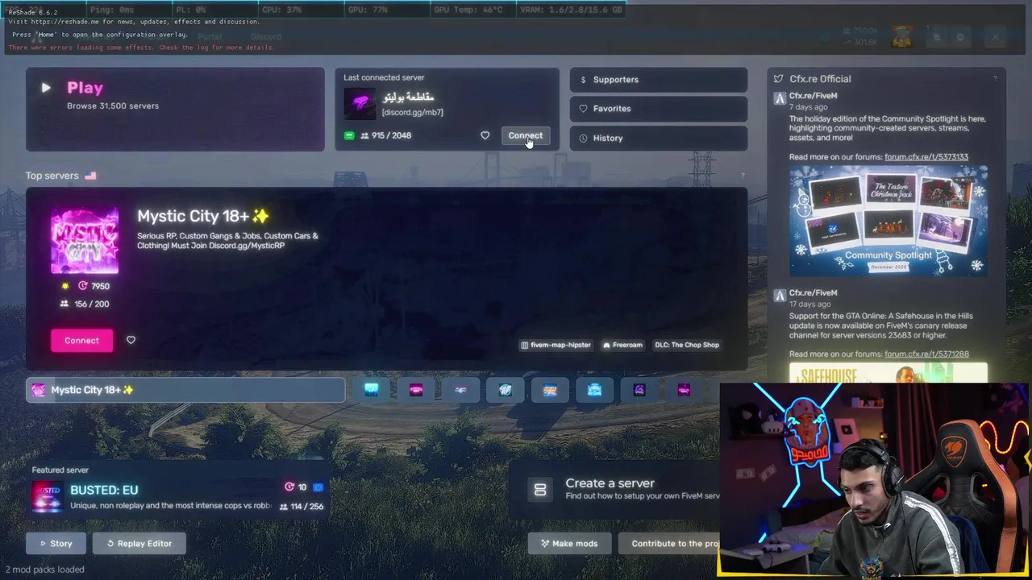Image resolution: width=1032 pixels, height=580 pixels.
Task: Click the Mystic City 18+ title
Action: [202, 216]
